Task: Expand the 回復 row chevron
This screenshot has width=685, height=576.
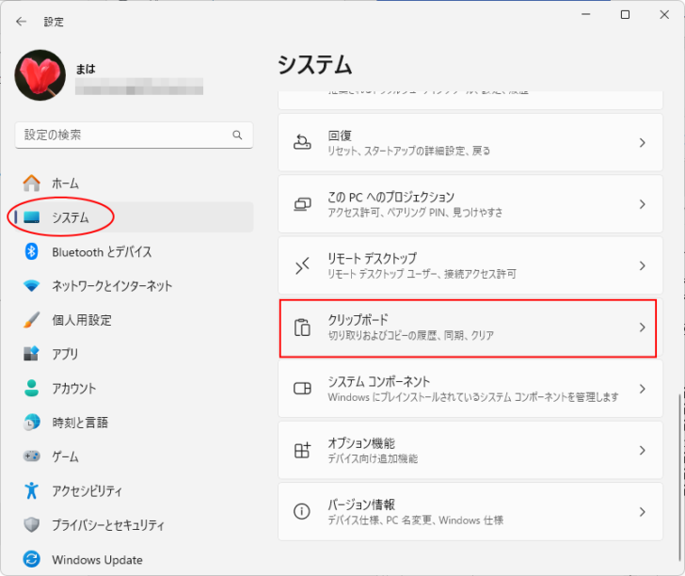Action: pyautogui.click(x=642, y=142)
